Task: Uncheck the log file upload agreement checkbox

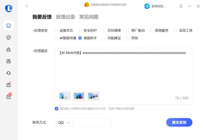Action: click(x=56, y=109)
